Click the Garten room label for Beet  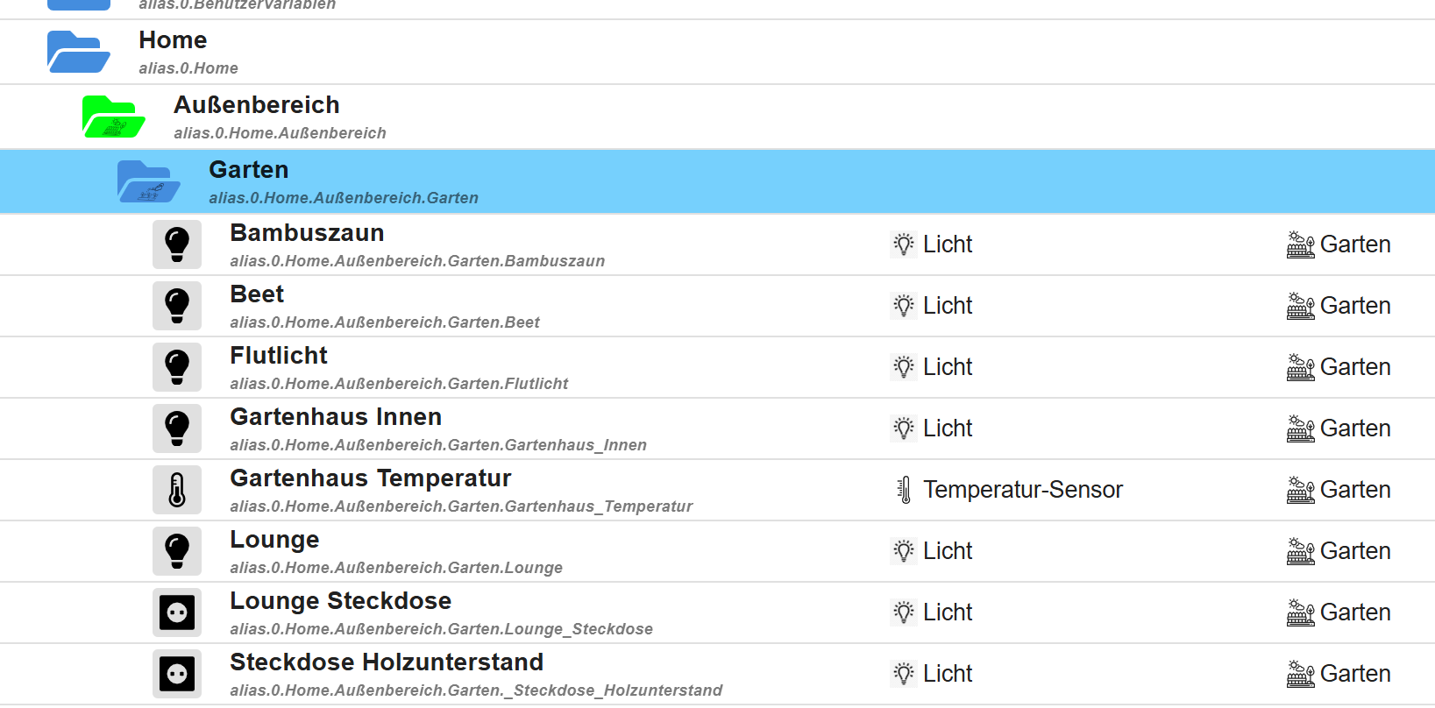coord(1354,306)
